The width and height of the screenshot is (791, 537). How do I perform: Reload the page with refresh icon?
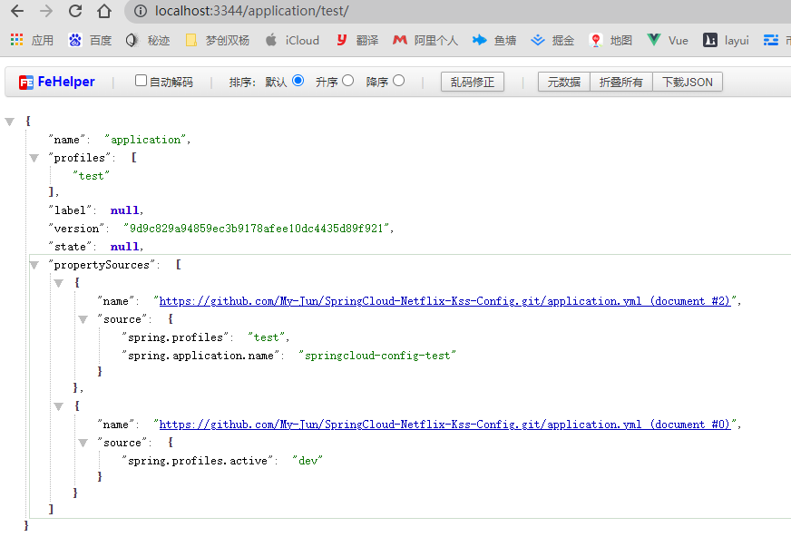point(75,11)
